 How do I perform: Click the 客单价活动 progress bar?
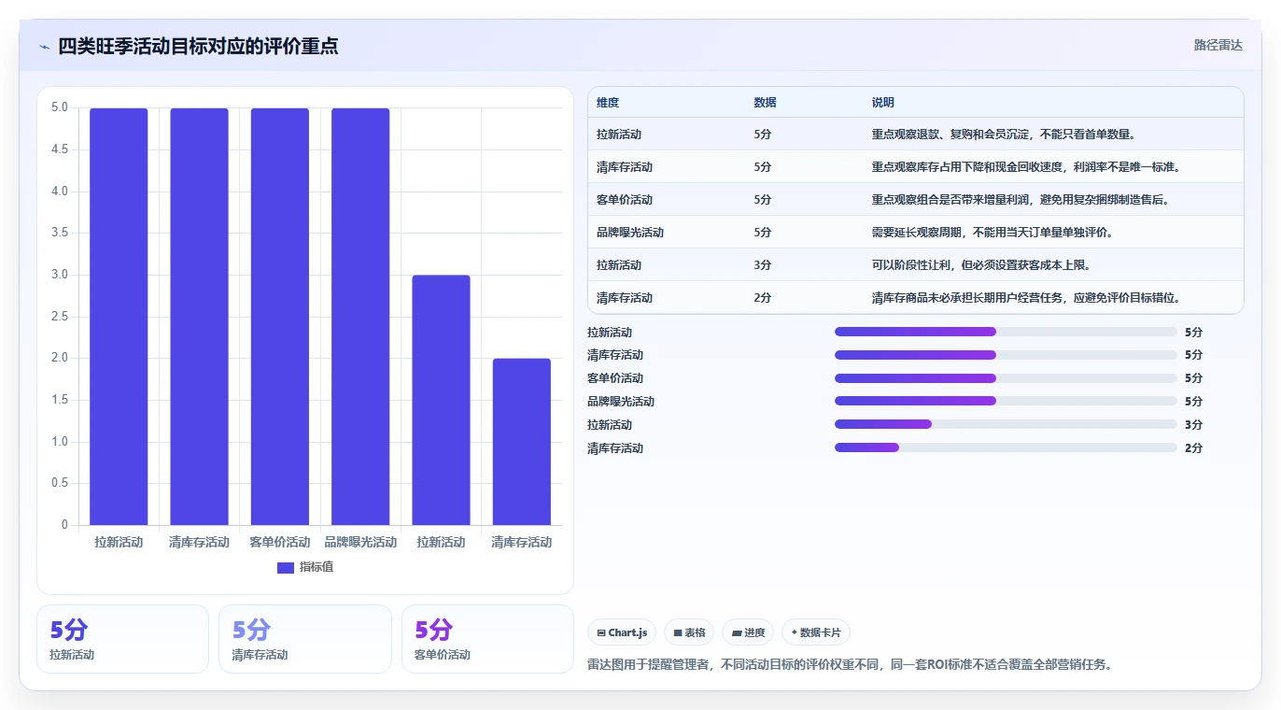(x=1006, y=378)
